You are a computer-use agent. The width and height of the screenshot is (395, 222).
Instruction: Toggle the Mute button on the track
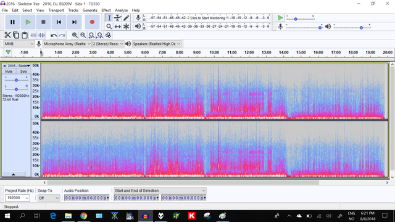click(9, 72)
